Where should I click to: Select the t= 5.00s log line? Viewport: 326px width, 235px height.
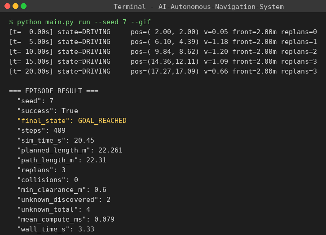pos(163,42)
